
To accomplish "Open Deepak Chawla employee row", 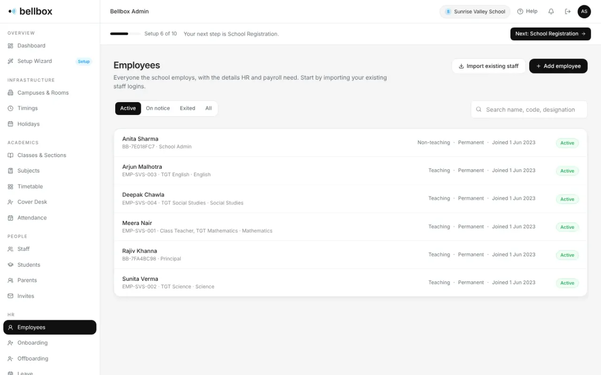I will [350, 199].
